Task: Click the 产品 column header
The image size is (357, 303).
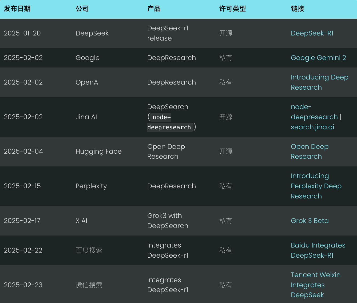Action: [154, 9]
